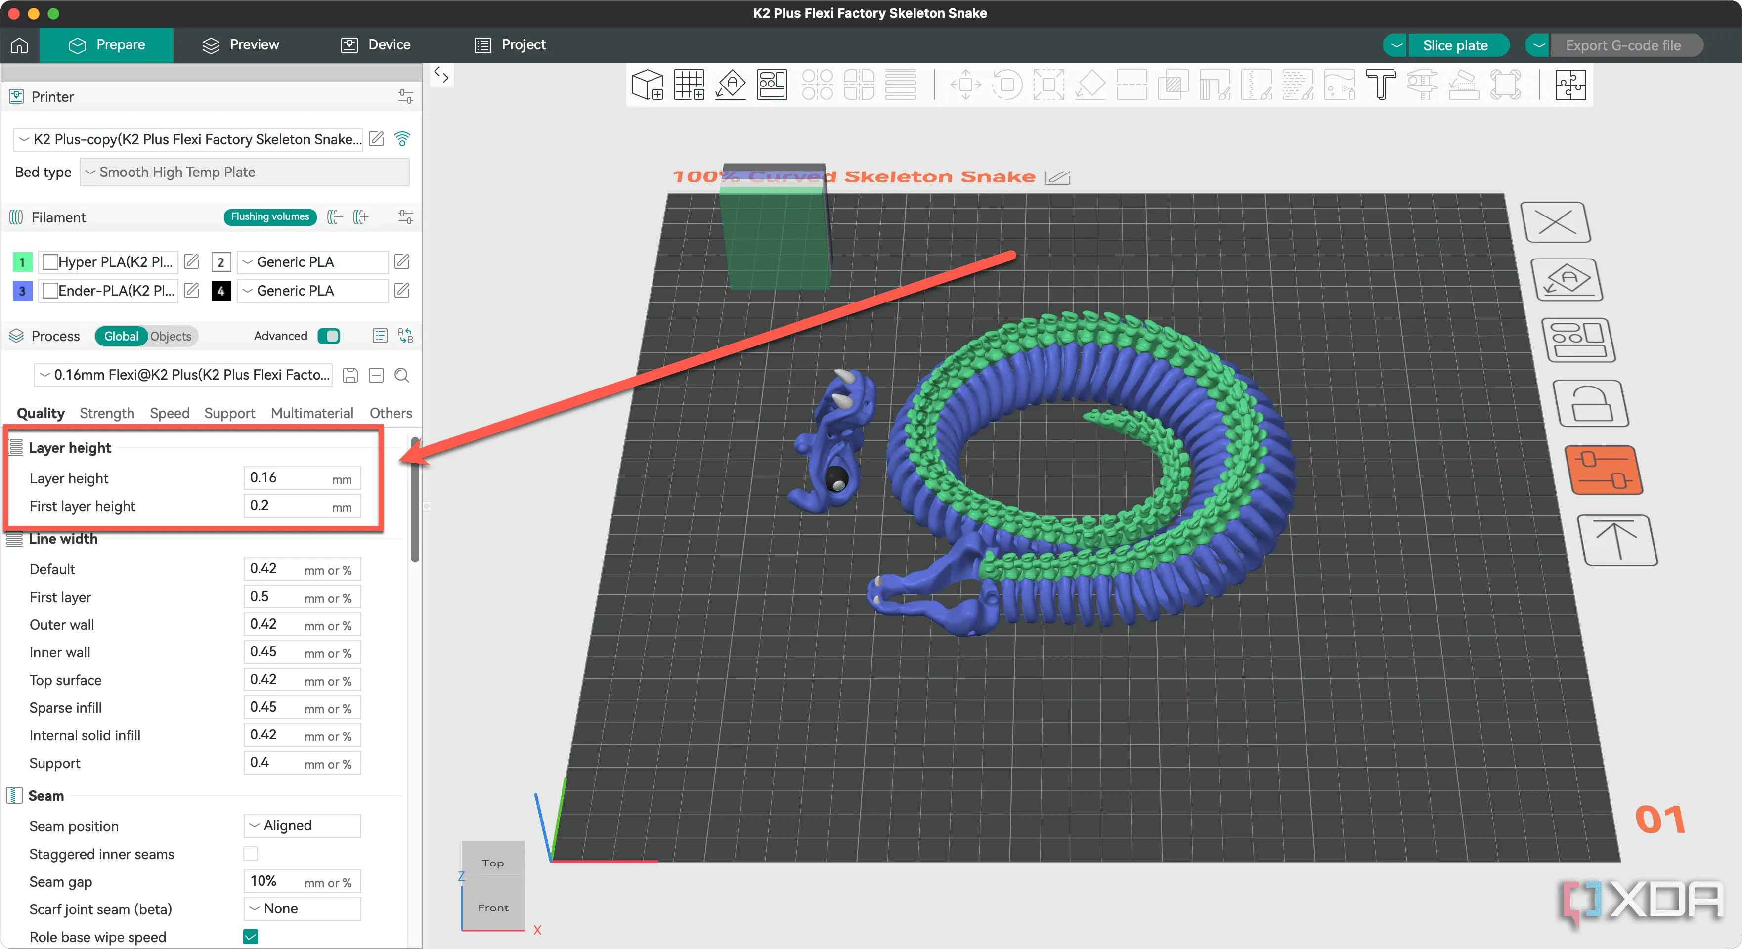Expand the Slice plate options arrow
1742x949 pixels.
1396,45
